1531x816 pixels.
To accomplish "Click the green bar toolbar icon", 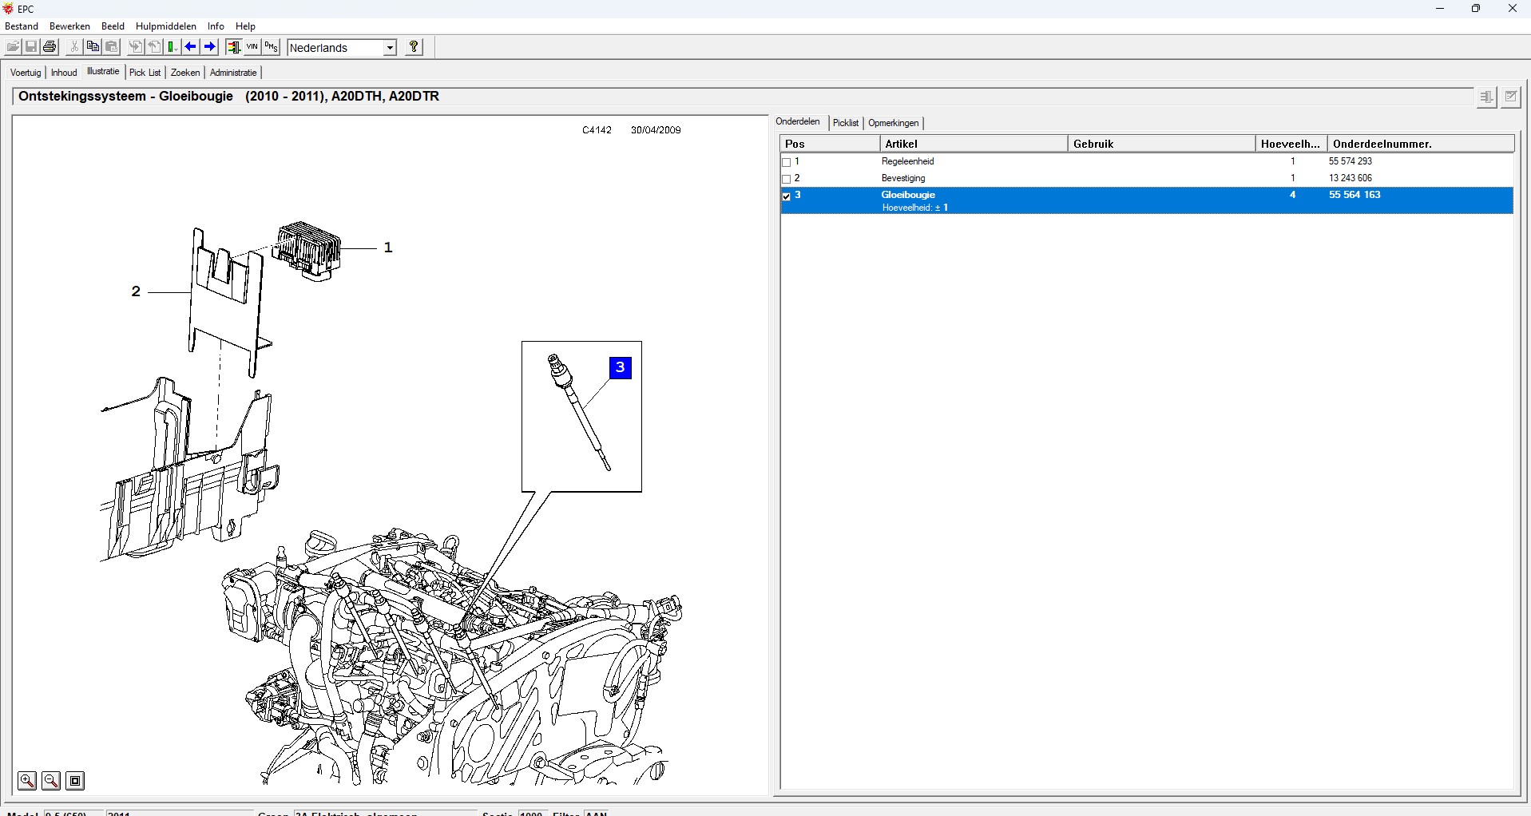I will coord(173,47).
